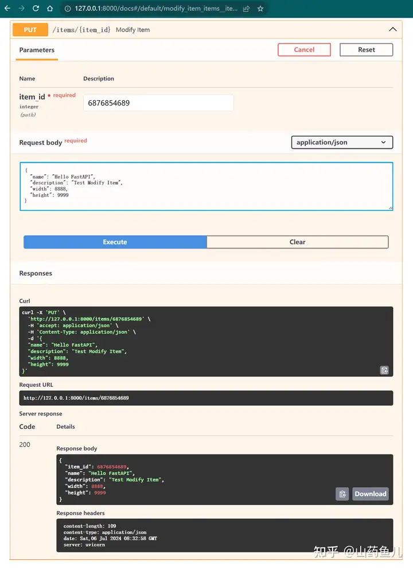The image size is (413, 569).
Task: Focus the browser address bar URL
Action: click(x=156, y=9)
